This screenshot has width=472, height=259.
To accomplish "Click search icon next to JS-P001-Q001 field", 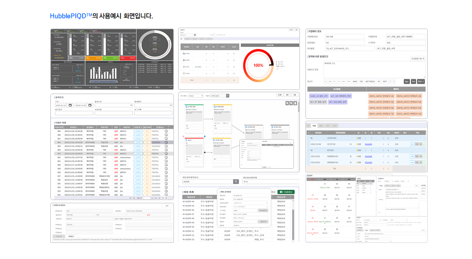I will 227,96.
